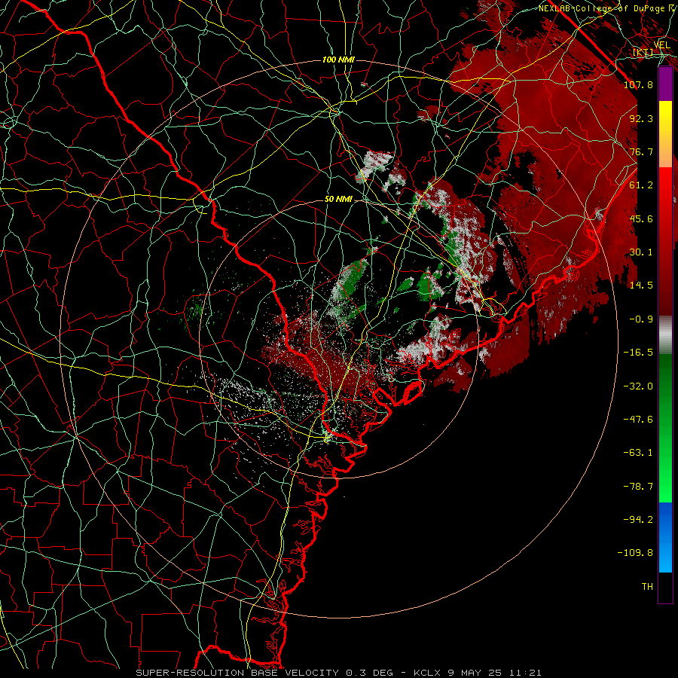Pick the purple segment of the color scale

[x=665, y=84]
